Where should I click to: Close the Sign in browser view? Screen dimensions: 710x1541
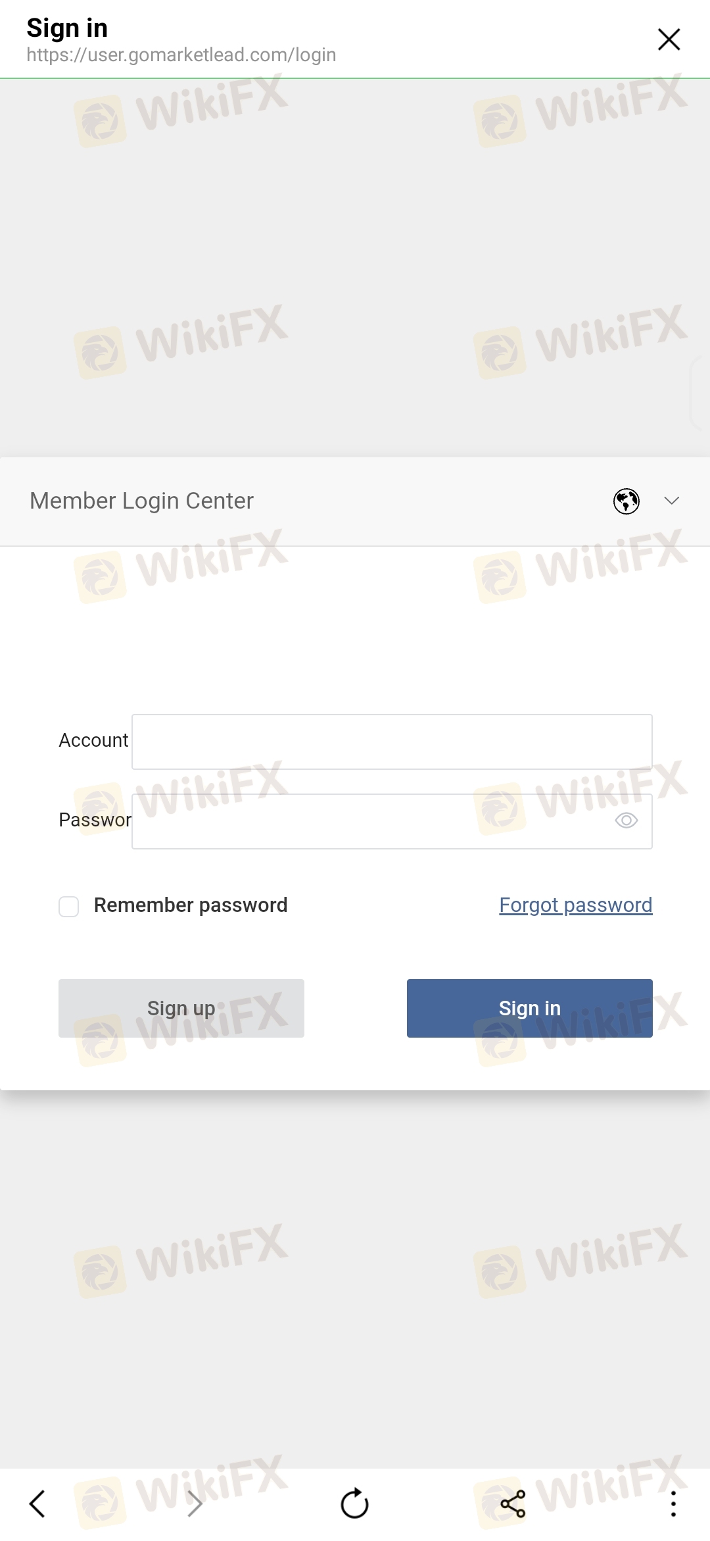[669, 39]
